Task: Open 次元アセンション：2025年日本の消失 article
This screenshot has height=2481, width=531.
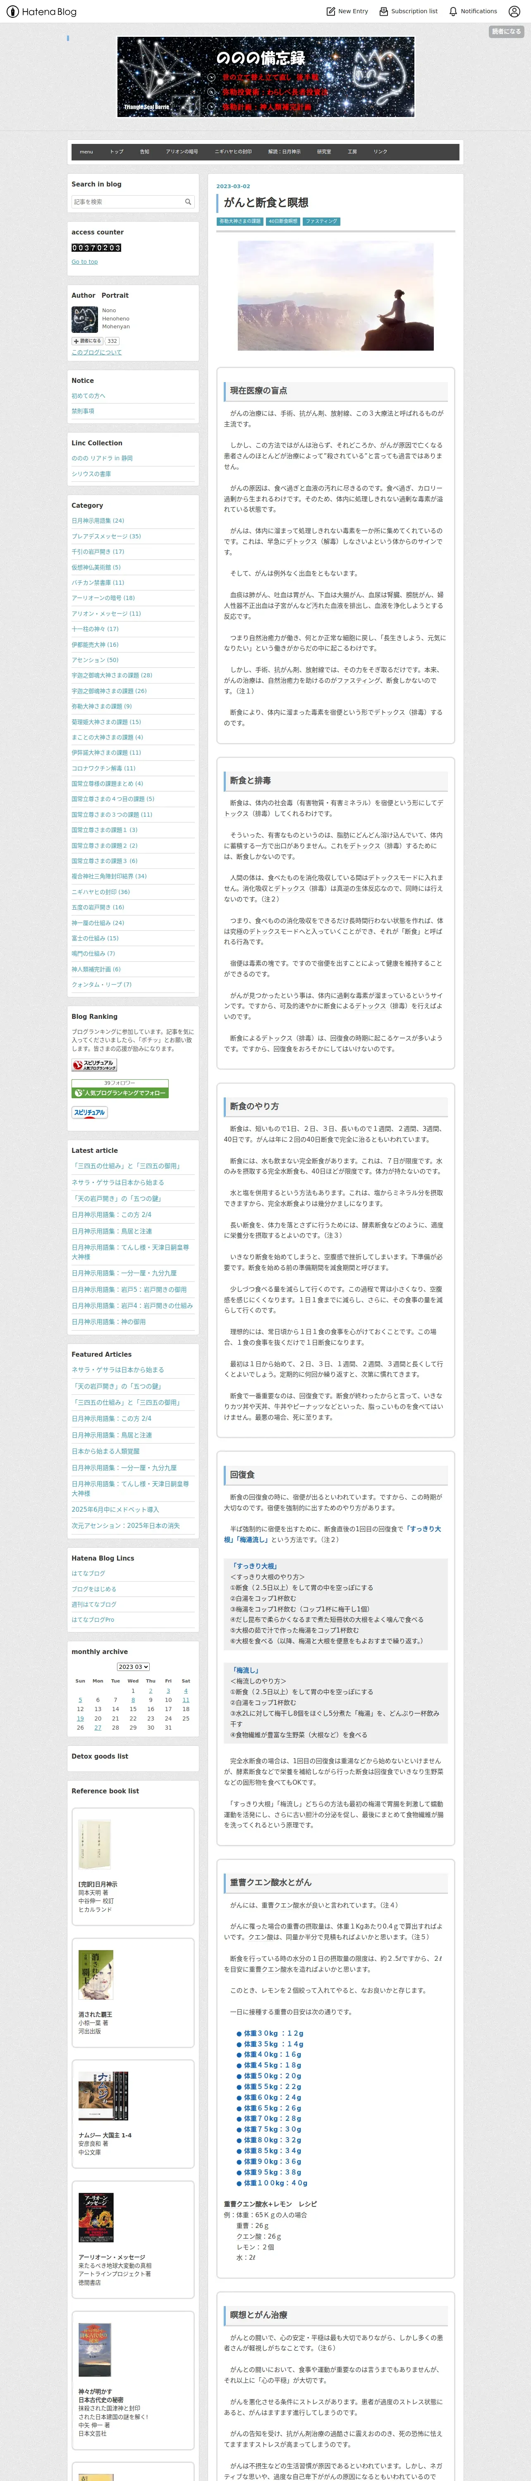Action: (125, 1525)
